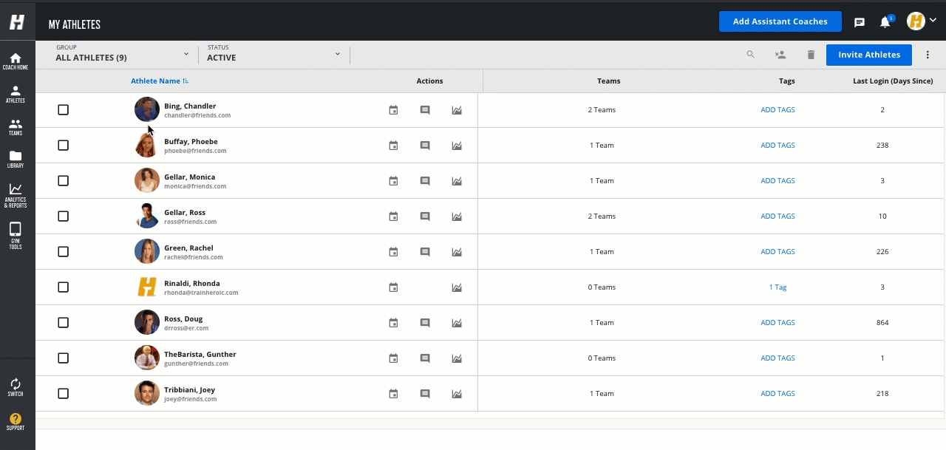Viewport: 946px width, 450px height.
Task: View analytics chart for Chandler Bing
Action: 457,110
